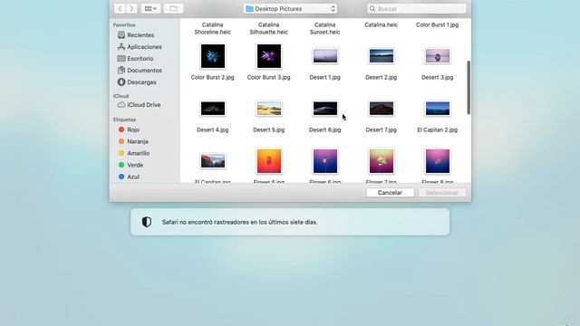Select the El Capitan.jpg thumbnail
The width and height of the screenshot is (580, 326).
click(213, 161)
